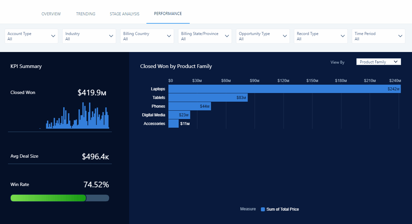This screenshot has width=412, height=224.
Task: Open the Trending tab
Action: (x=86, y=14)
